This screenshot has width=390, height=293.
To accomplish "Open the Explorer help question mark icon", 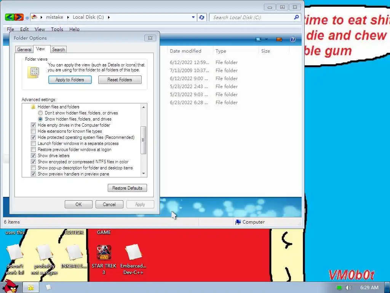I will pos(293,39).
